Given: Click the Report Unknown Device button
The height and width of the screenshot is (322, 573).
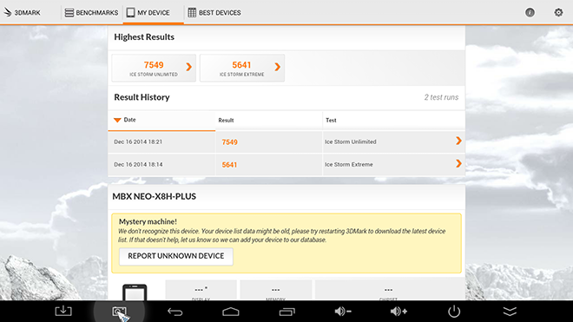Looking at the screenshot, I should 176,256.
